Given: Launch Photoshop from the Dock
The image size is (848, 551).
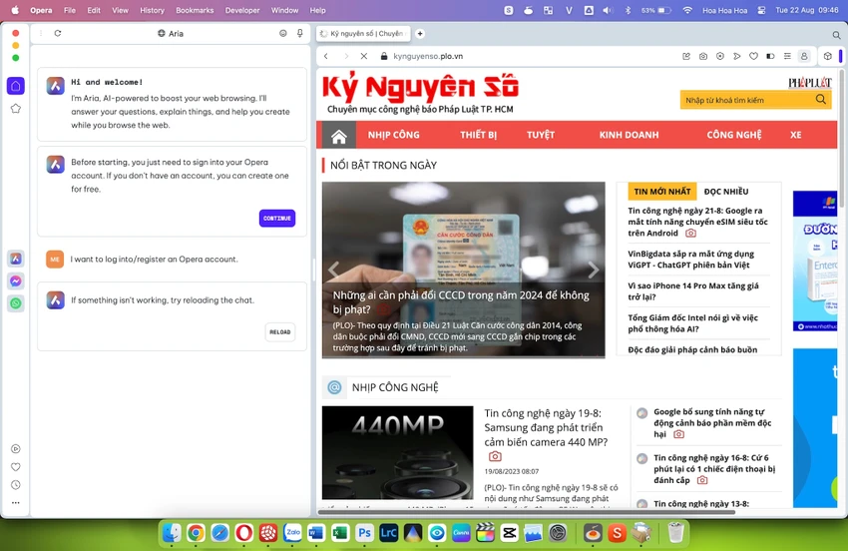Looking at the screenshot, I should 364,533.
